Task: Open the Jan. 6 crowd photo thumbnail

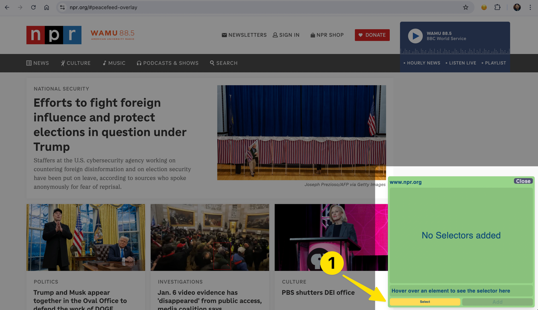Action: click(210, 237)
